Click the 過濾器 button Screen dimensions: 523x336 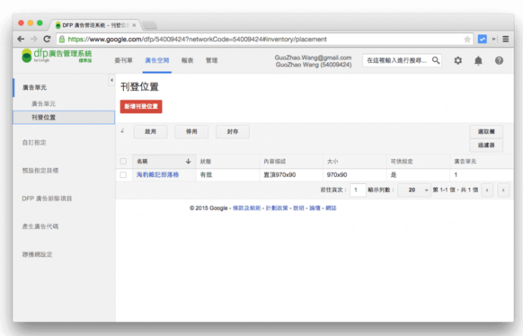coord(486,145)
